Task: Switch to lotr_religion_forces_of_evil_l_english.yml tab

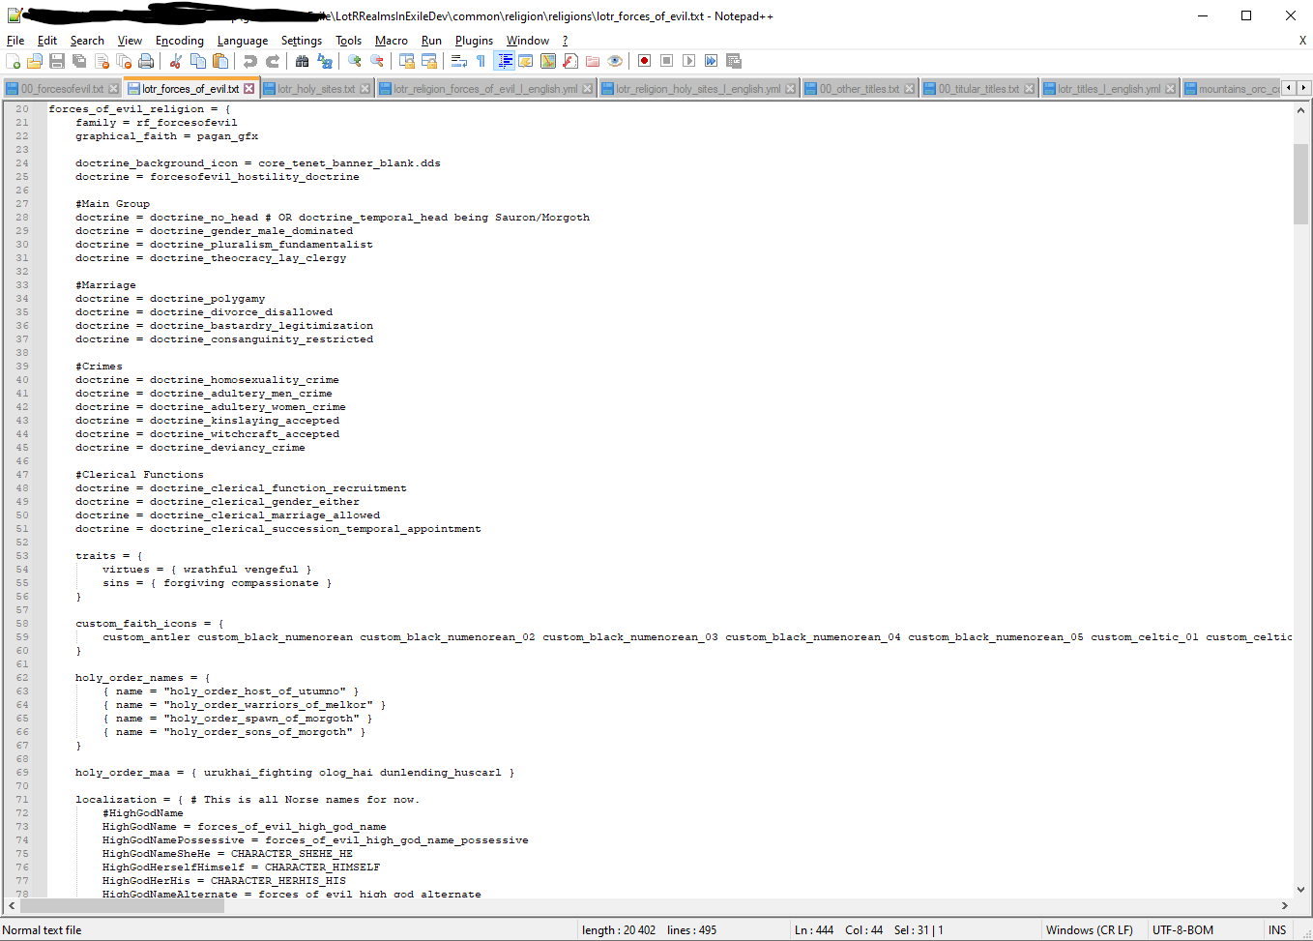Action: tap(485, 88)
